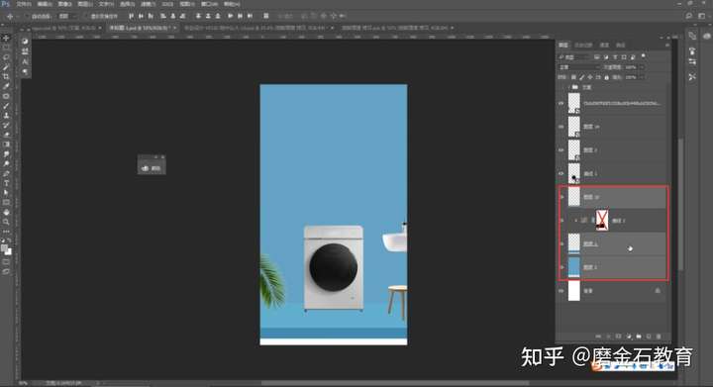Select the Rectangle shape tool

point(6,203)
